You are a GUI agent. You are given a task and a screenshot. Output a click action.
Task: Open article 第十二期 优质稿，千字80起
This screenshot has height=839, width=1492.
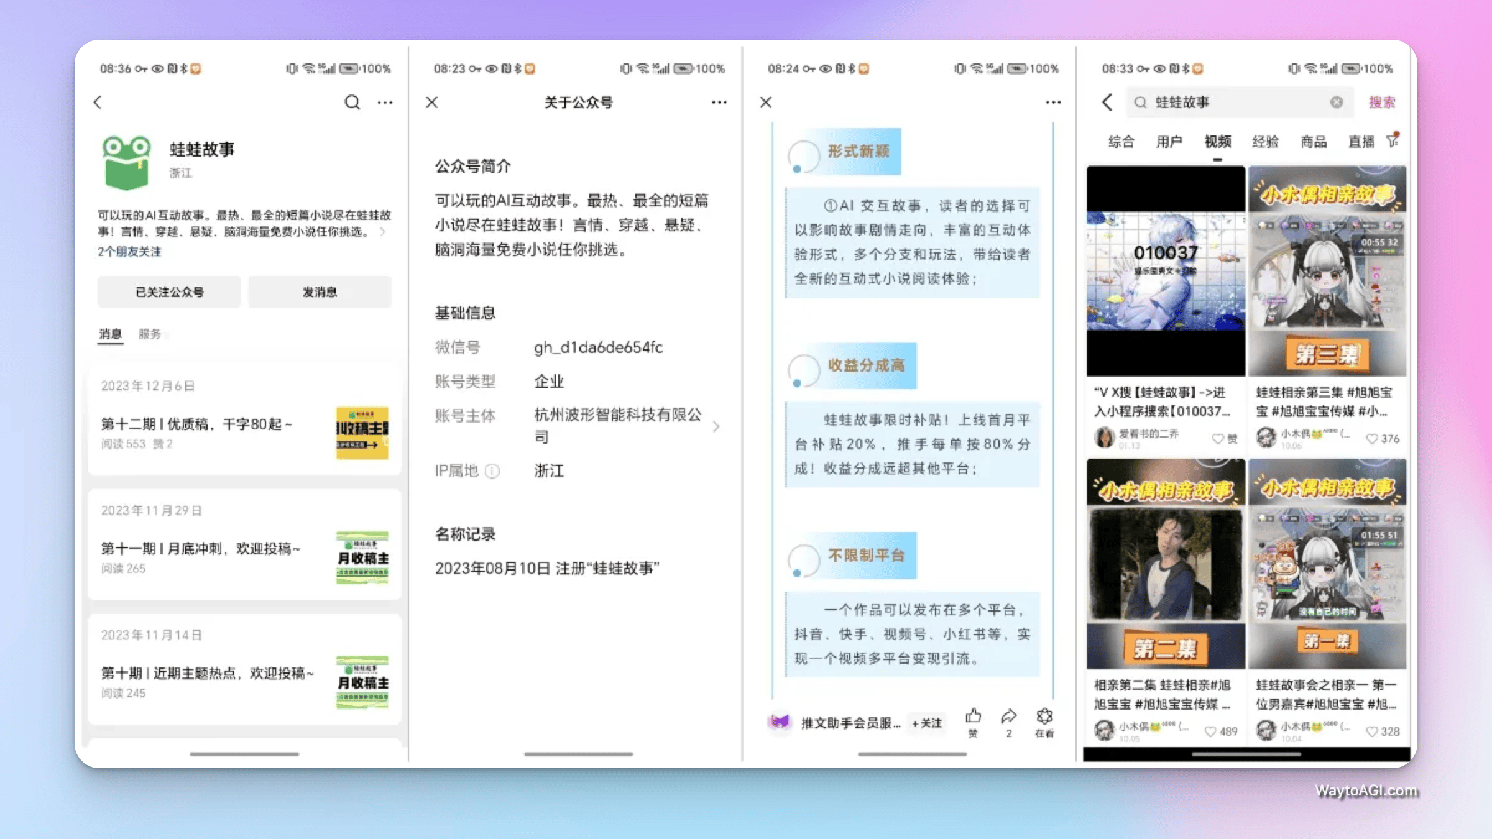click(196, 424)
